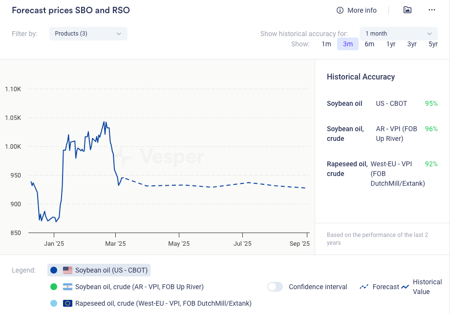The image size is (450, 314).
Task: Open the three-dot options menu
Action: click(431, 10)
